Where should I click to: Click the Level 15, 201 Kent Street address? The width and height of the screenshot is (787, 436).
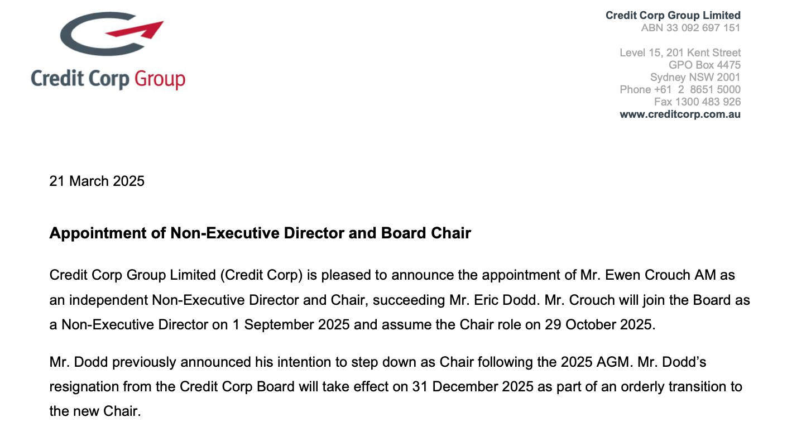point(680,52)
